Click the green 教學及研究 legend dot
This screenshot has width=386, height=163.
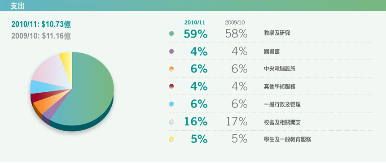coord(171,34)
